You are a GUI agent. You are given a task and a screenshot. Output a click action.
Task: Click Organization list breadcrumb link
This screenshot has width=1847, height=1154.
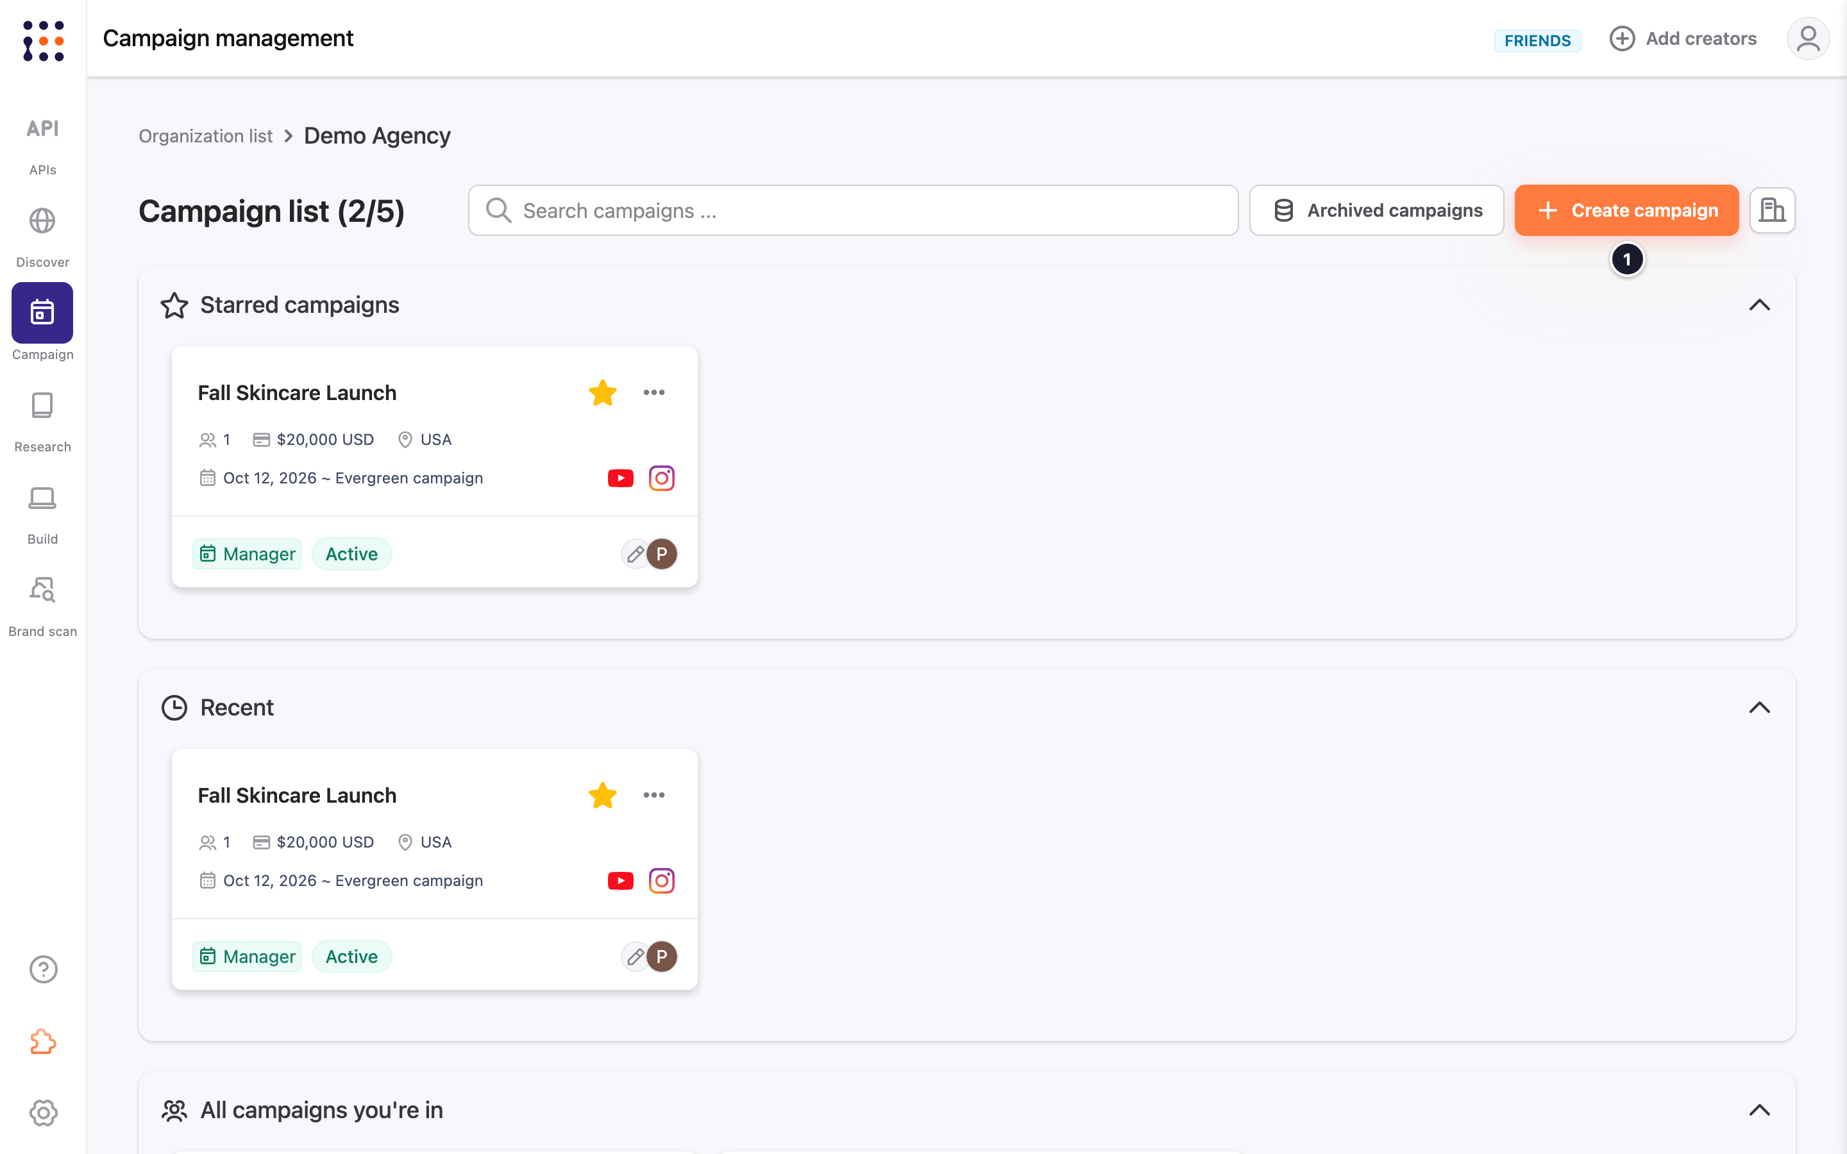205,136
